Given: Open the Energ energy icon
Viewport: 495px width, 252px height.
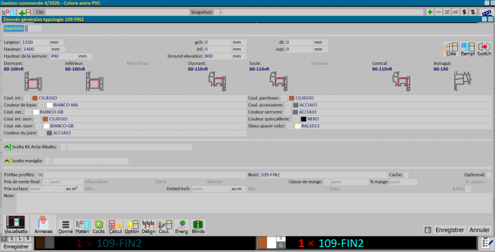Looking at the screenshot, I should (181, 227).
